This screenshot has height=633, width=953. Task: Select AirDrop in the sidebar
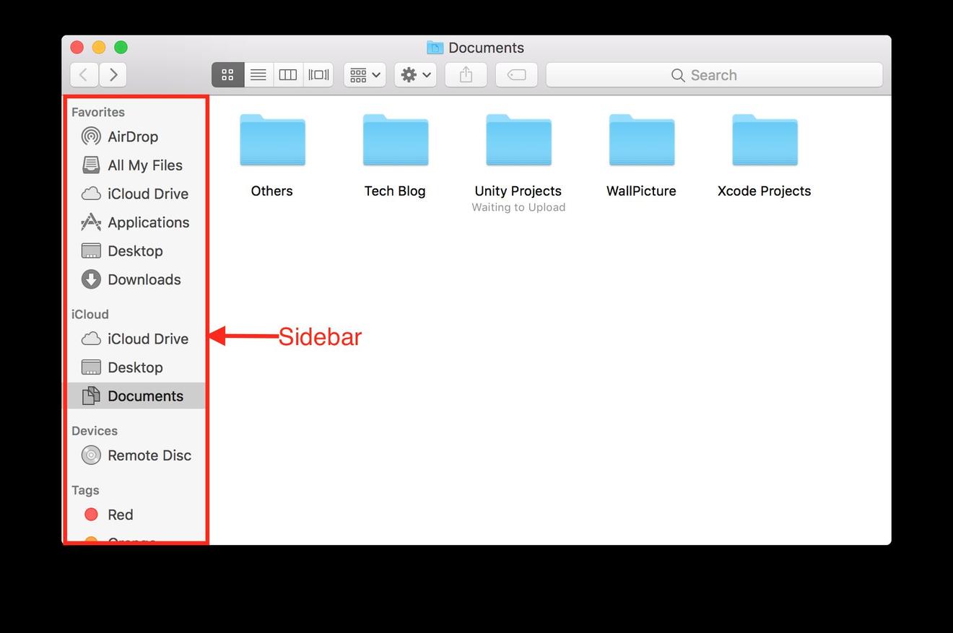click(x=133, y=136)
